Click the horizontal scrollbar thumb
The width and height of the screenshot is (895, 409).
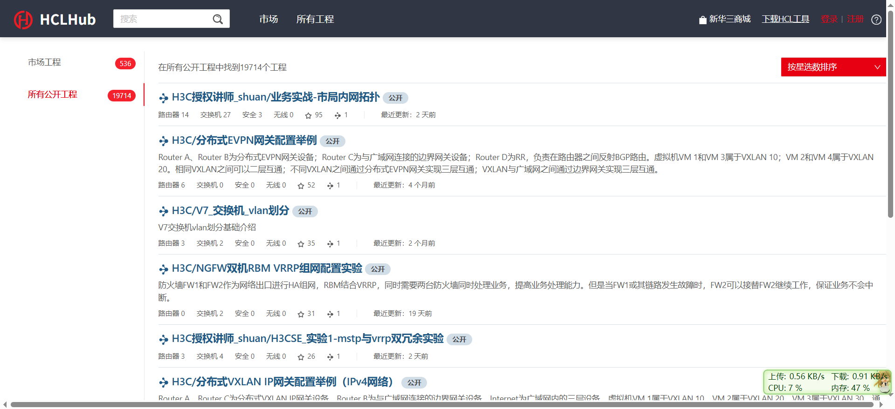click(442, 405)
